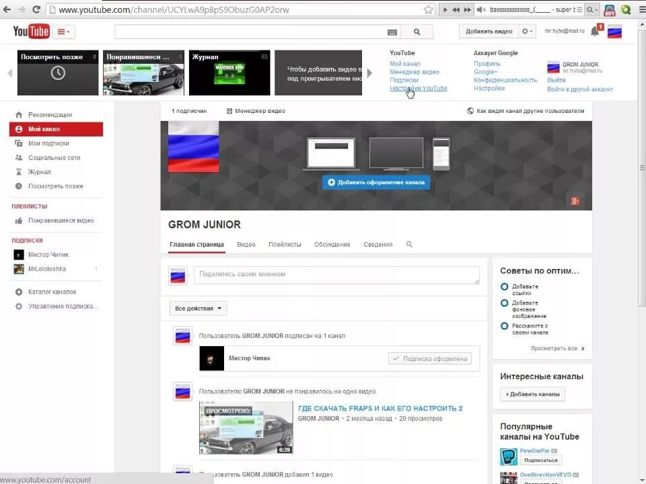Open the notifications bell

[x=595, y=32]
